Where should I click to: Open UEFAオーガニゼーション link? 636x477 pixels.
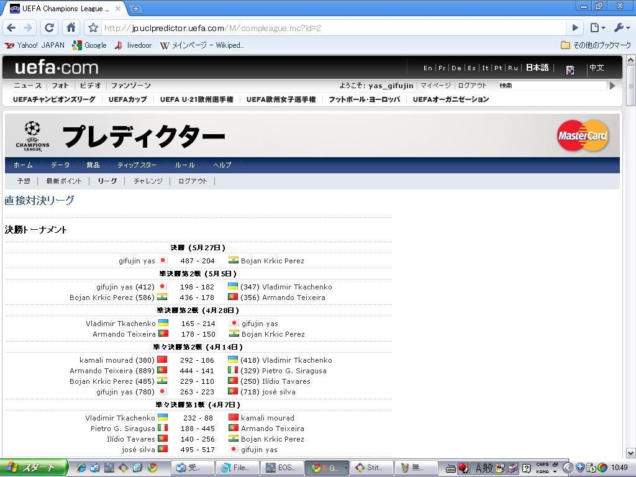[x=451, y=99]
